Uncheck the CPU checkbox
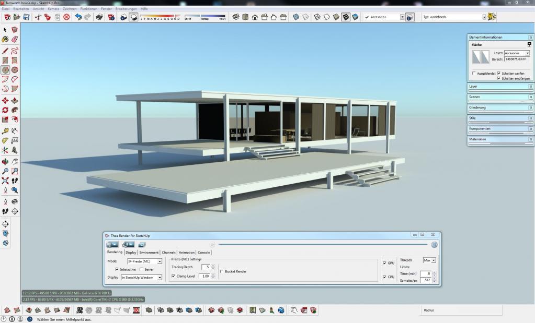 click(x=384, y=277)
